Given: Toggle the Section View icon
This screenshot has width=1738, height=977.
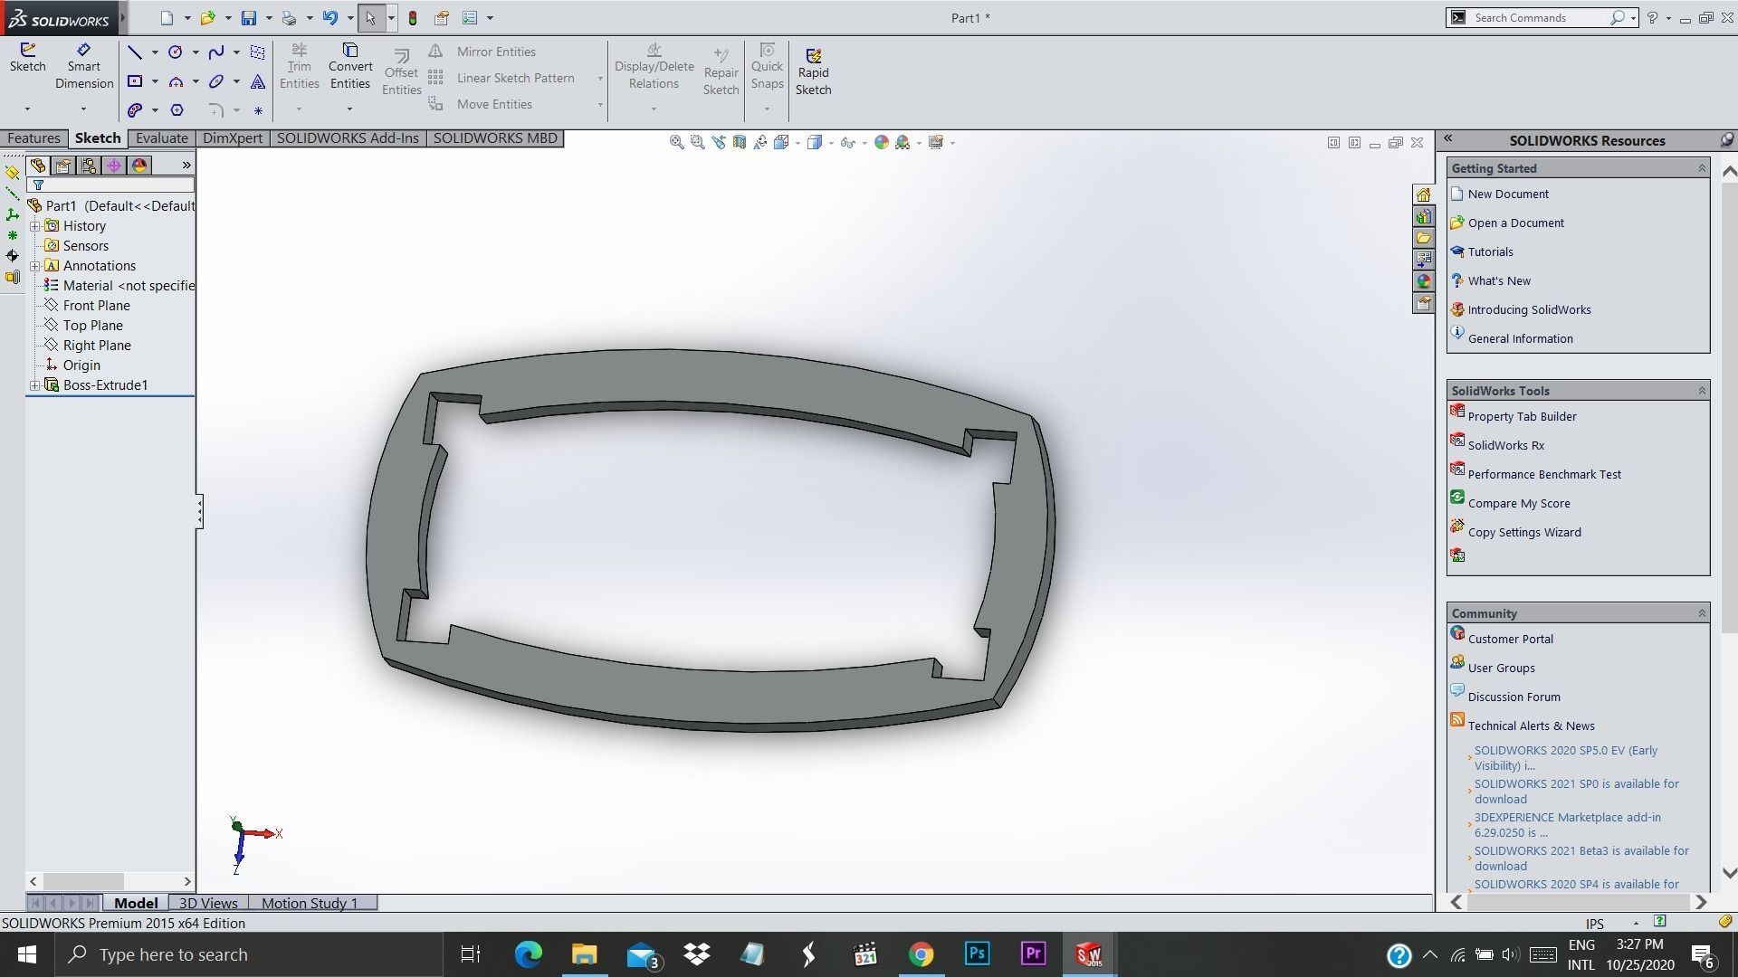Looking at the screenshot, I should click(740, 142).
